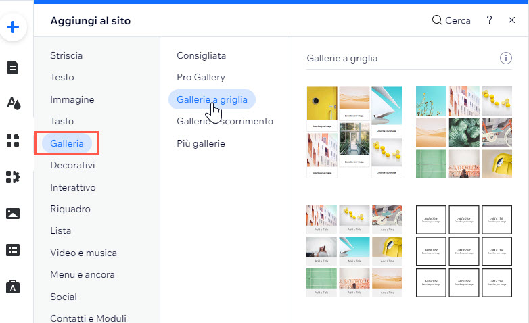Click the info icon beside Gallerie a griglia
529x323 pixels.
click(505, 59)
